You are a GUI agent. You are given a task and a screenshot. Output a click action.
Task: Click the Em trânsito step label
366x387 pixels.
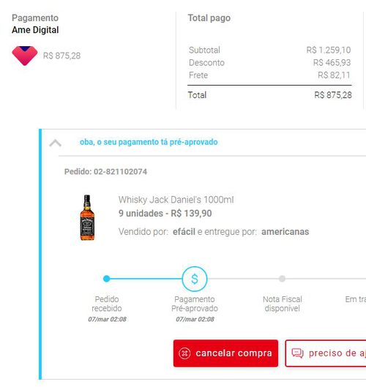coord(356,299)
